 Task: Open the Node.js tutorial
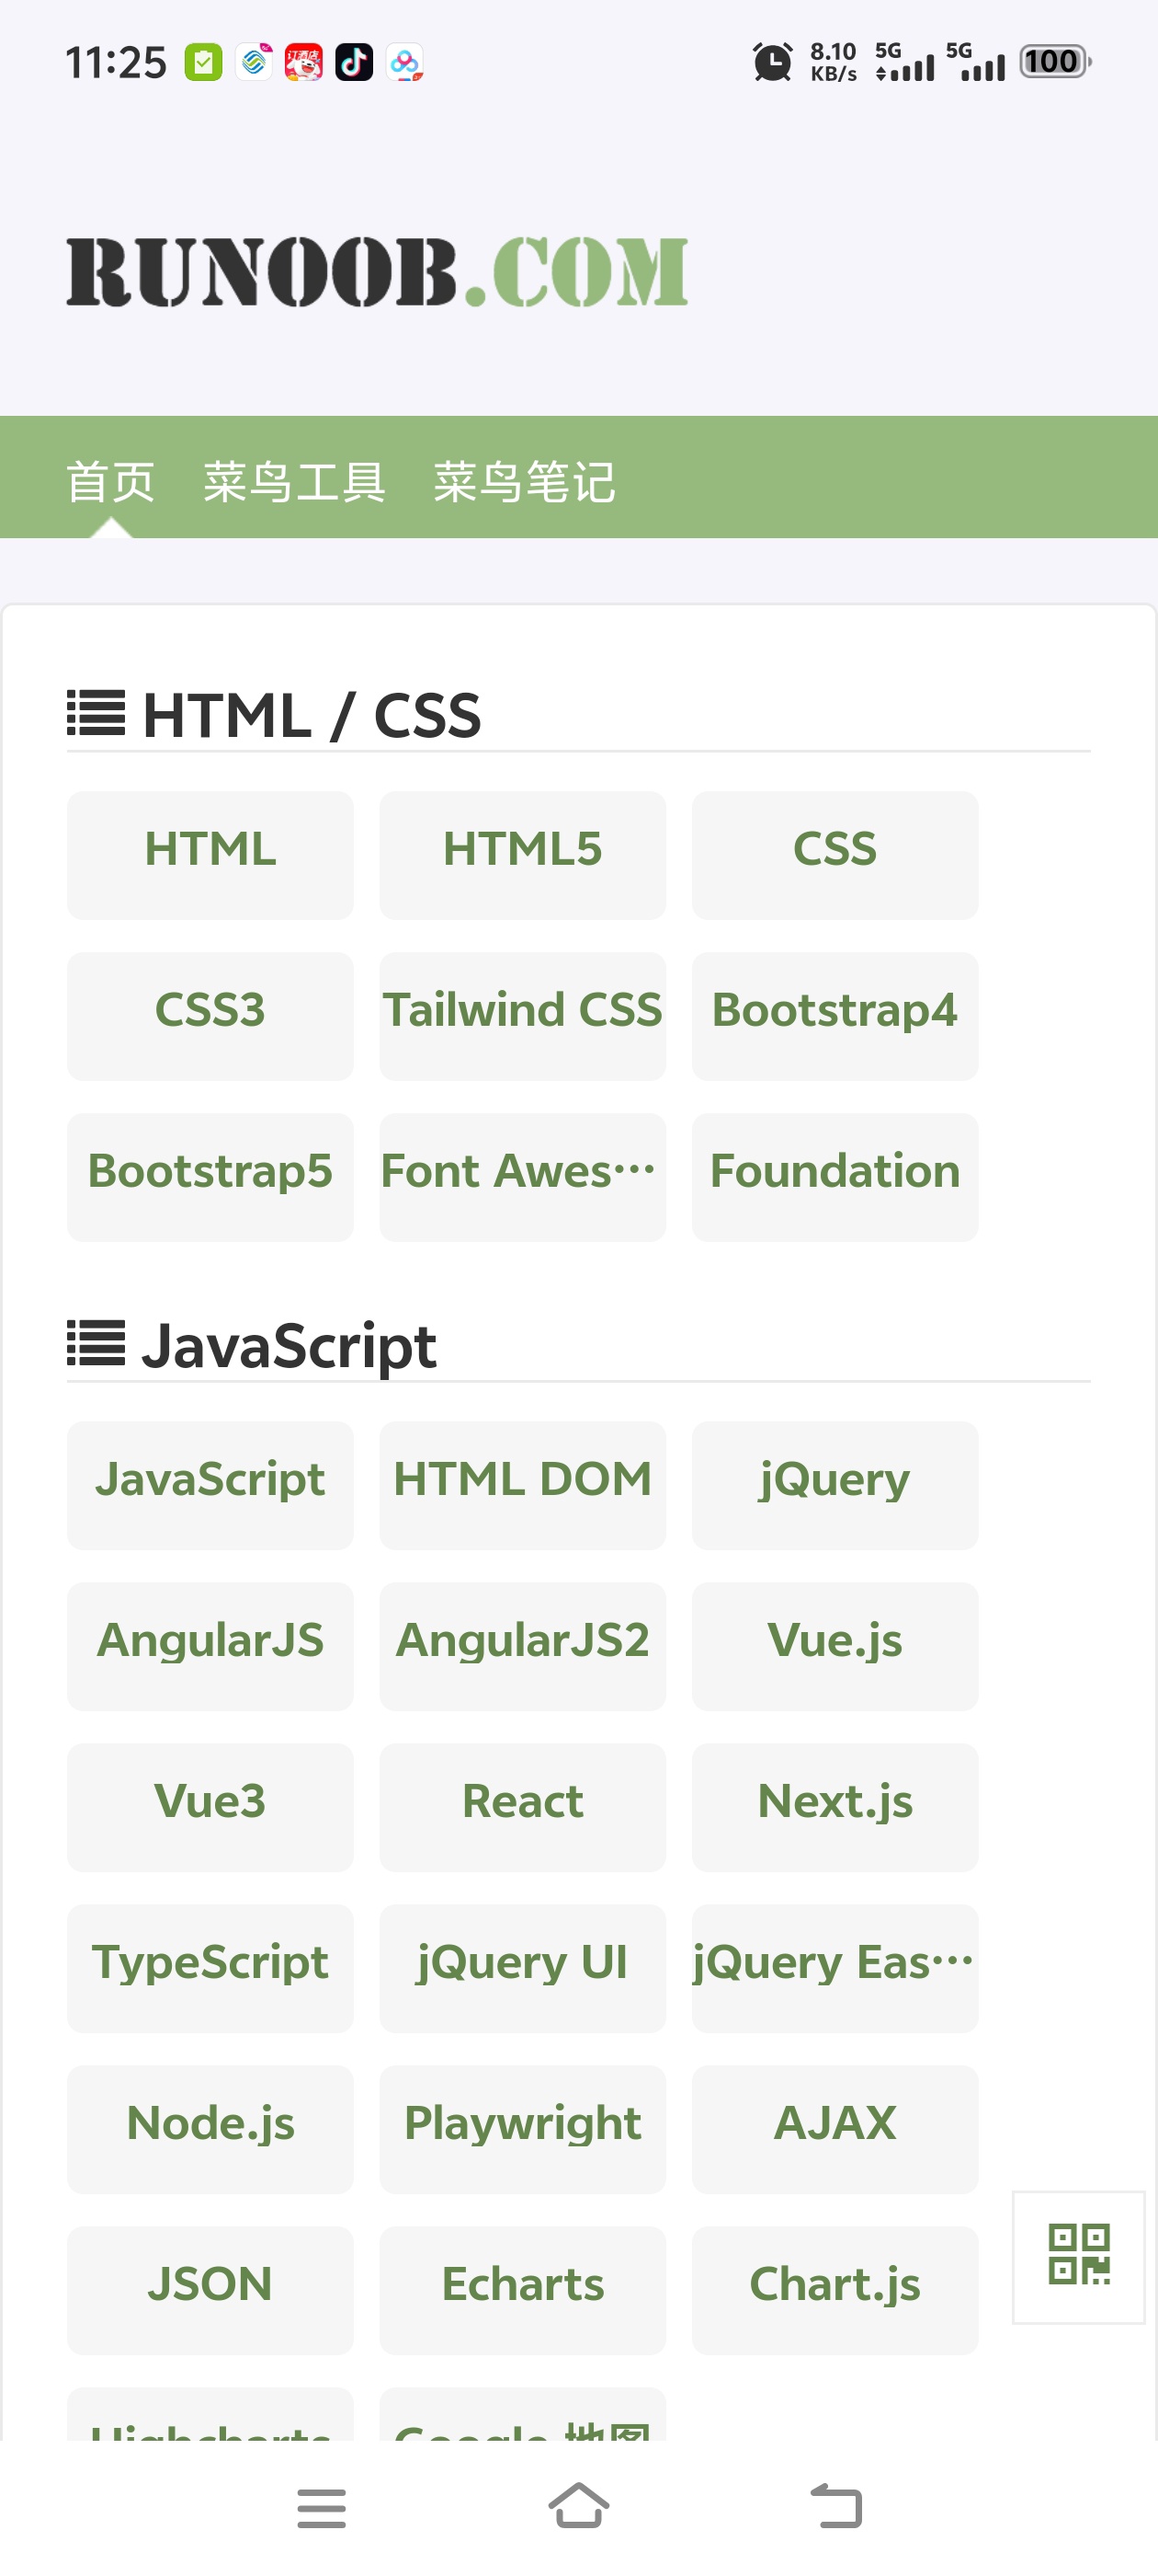(x=210, y=2129)
